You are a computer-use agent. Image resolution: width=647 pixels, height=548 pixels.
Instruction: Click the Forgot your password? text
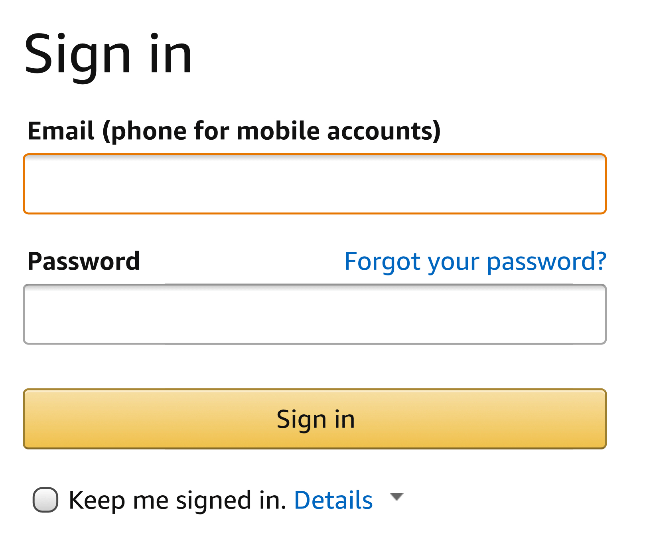click(475, 261)
